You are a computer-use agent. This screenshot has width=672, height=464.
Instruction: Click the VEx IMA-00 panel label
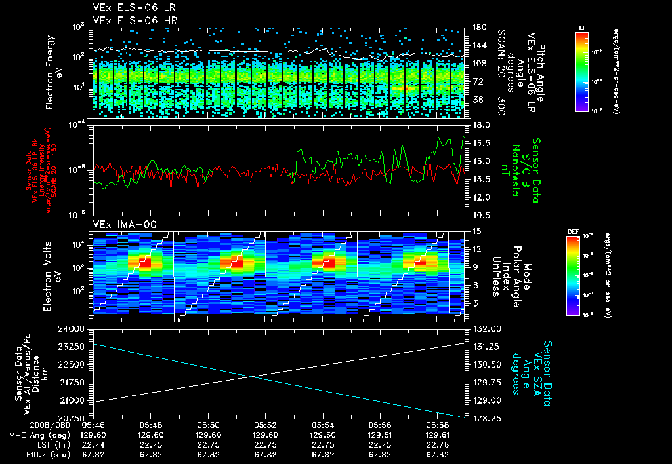[x=125, y=225]
